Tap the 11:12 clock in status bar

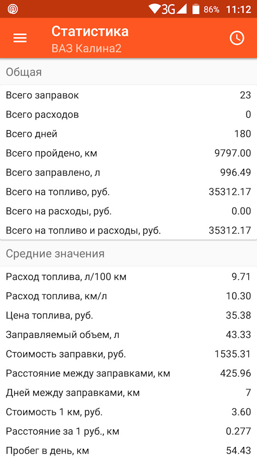(x=238, y=10)
